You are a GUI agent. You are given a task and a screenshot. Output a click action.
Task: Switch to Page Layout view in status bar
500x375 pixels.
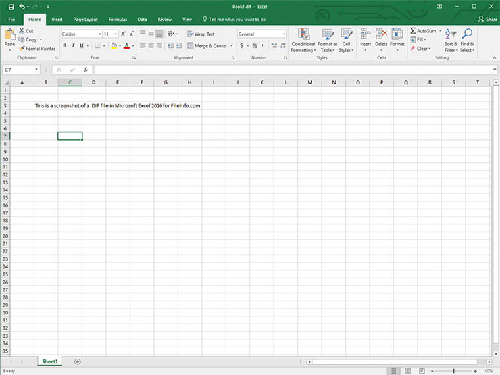pyautogui.click(x=407, y=371)
